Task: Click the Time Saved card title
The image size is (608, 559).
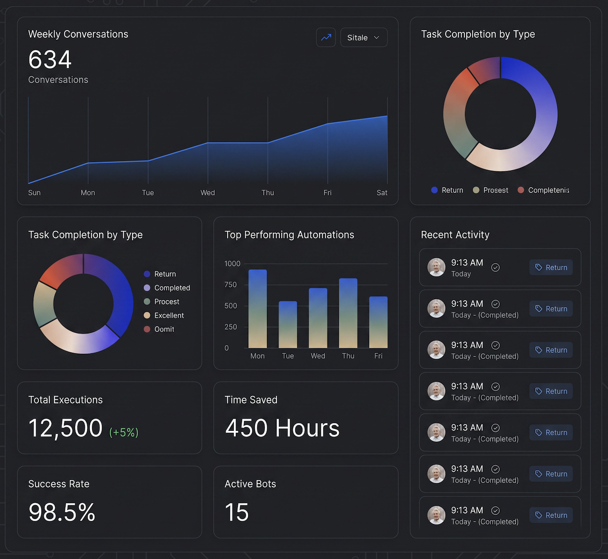Action: [x=251, y=400]
